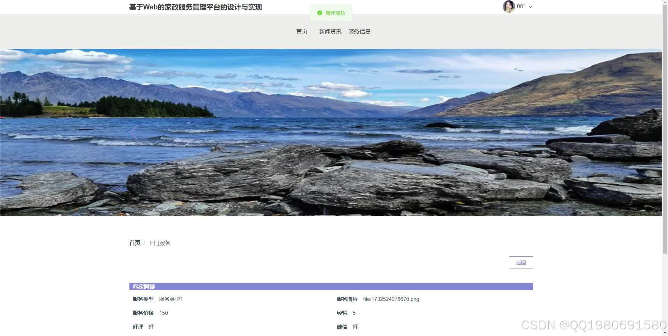Click the scrollbar up arrow

click(x=665, y=2)
